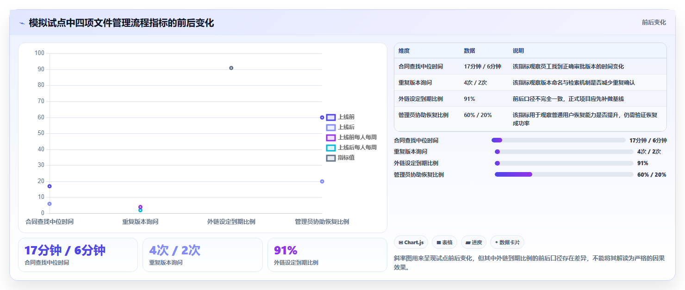Viewport: 685px width, 290px height.
Task: Click the 管理员协助恢复比例 point at 60
Action: 322,117
